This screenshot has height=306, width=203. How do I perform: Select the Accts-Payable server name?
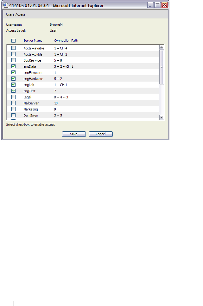tap(34, 48)
